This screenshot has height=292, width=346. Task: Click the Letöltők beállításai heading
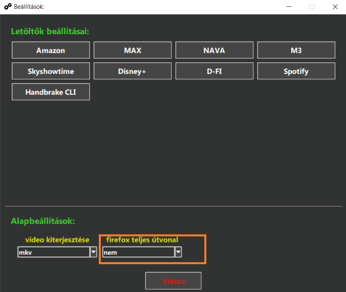point(50,31)
